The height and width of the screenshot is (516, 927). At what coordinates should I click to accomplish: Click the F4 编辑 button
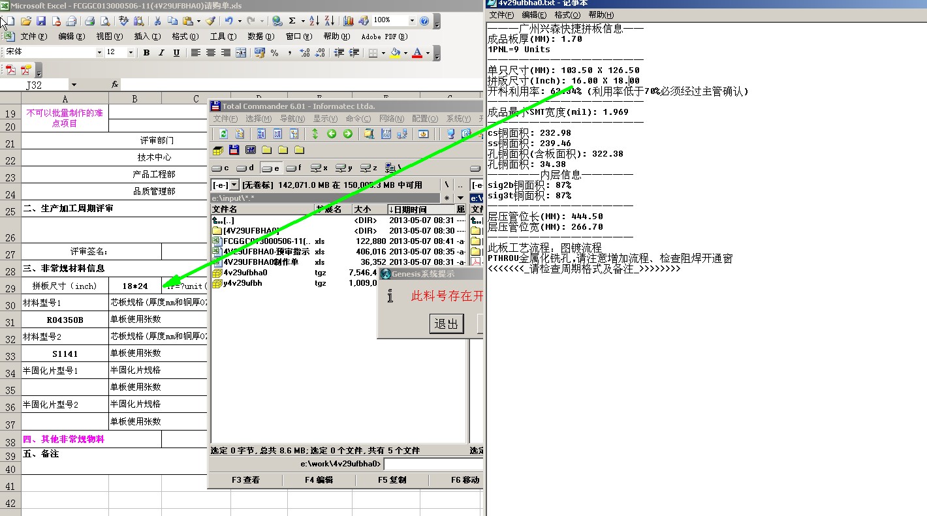pos(319,480)
